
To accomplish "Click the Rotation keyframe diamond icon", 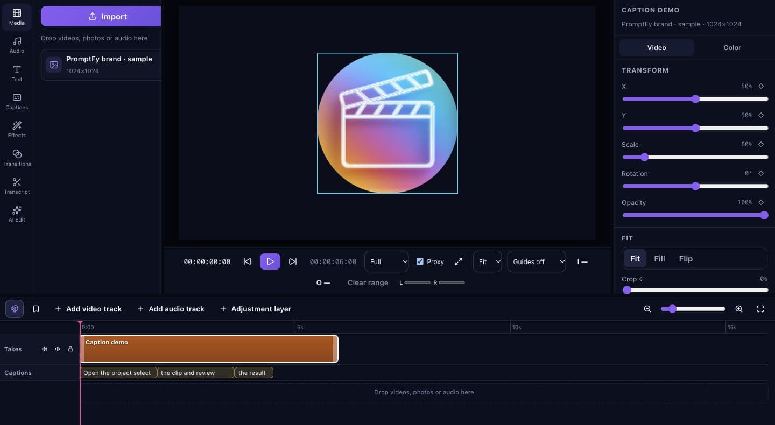I will tap(761, 173).
